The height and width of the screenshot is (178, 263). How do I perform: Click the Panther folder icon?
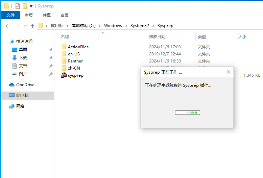tap(64, 61)
